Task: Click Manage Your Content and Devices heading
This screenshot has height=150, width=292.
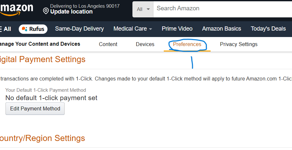Action: click(x=40, y=44)
